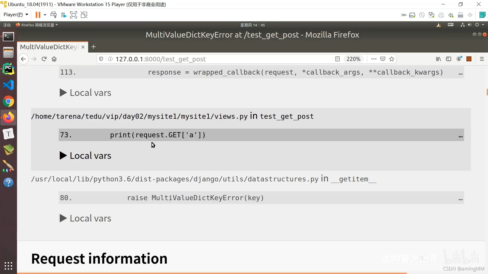The width and height of the screenshot is (488, 274).
Task: Open the Firefox hamburger menu
Action: (482, 59)
